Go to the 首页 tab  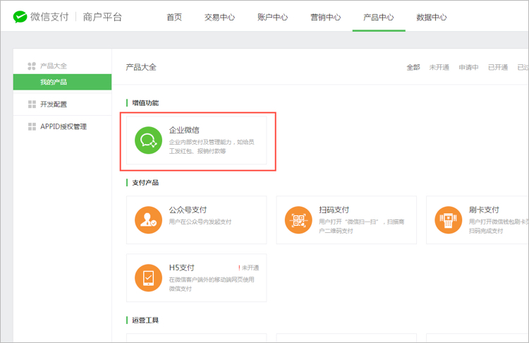pos(174,17)
